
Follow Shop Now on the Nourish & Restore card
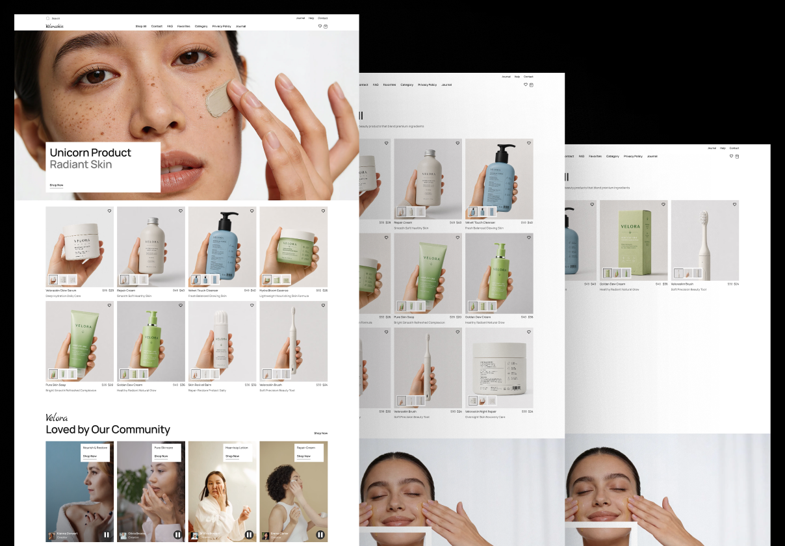[x=90, y=456]
